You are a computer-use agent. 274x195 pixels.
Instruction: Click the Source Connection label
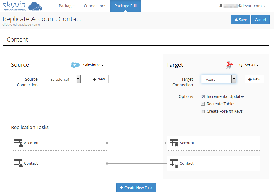27,82
